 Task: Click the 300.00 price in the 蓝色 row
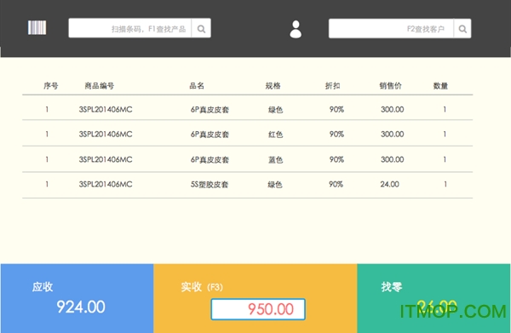(393, 159)
